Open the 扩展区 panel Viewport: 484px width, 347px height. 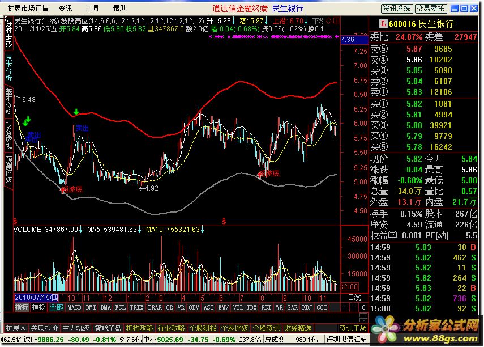click(x=16, y=328)
